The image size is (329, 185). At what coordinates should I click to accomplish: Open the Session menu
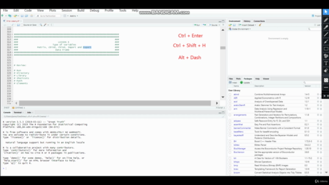point(67,10)
